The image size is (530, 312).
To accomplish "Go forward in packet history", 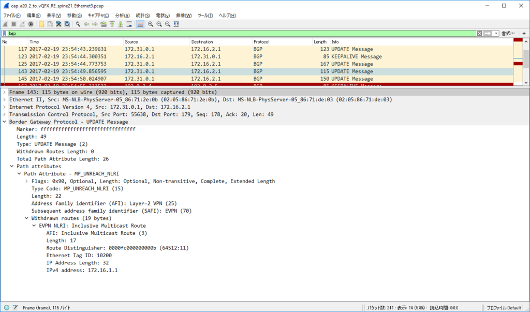I will coord(95,24).
